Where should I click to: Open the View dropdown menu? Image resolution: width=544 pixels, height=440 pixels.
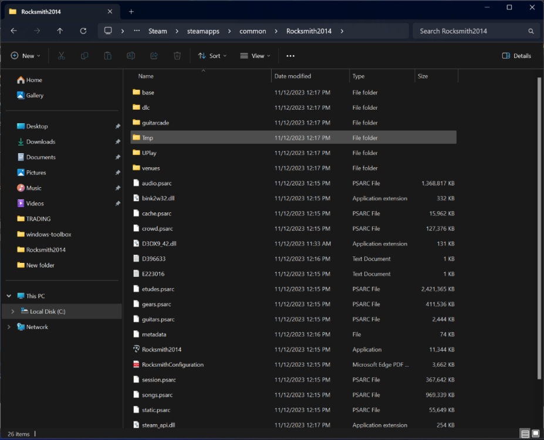coord(255,56)
